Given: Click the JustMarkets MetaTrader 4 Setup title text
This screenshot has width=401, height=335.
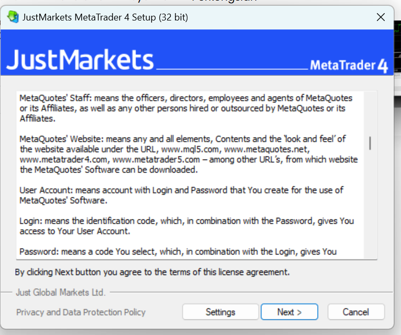Looking at the screenshot, I should [x=105, y=17].
